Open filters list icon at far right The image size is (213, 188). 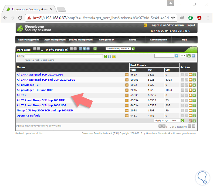193,56
